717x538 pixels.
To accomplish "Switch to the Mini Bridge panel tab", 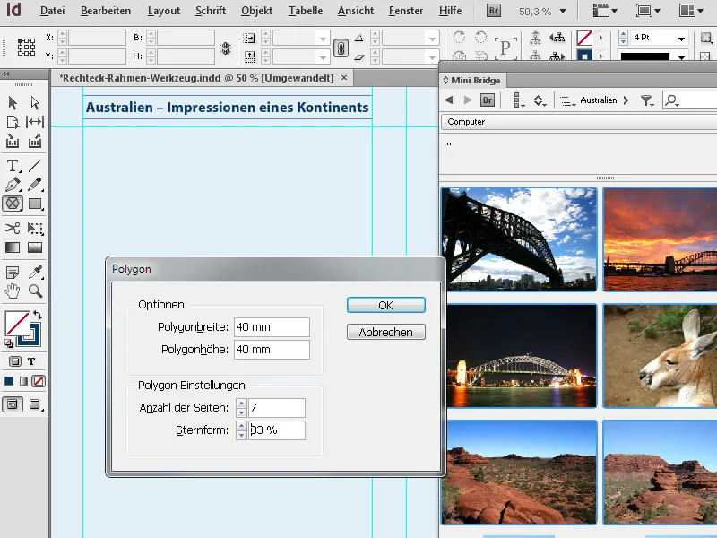I will 475,80.
